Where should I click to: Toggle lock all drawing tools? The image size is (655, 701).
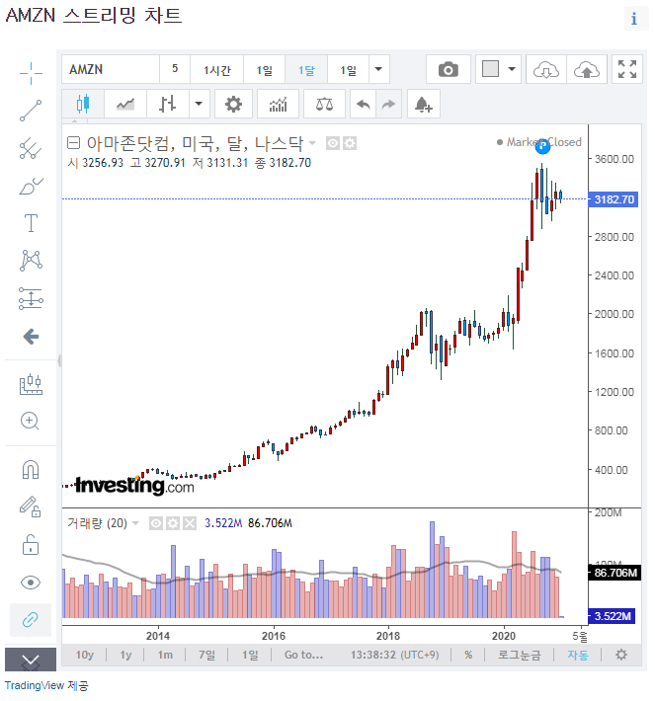pyautogui.click(x=31, y=545)
